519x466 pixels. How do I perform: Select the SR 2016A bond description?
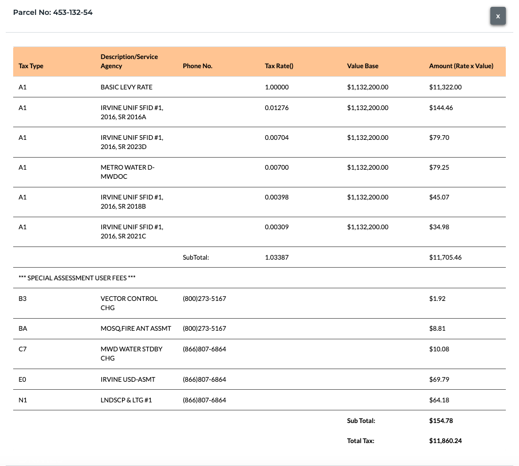tap(132, 112)
